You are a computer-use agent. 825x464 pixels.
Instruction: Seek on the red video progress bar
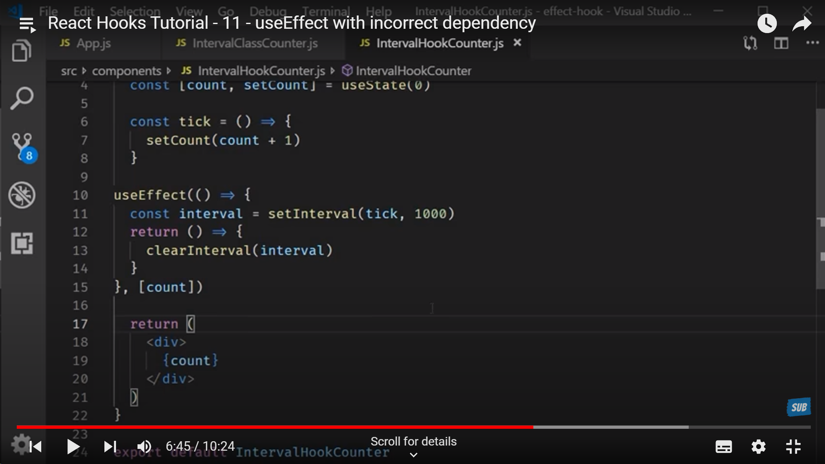coord(275,427)
